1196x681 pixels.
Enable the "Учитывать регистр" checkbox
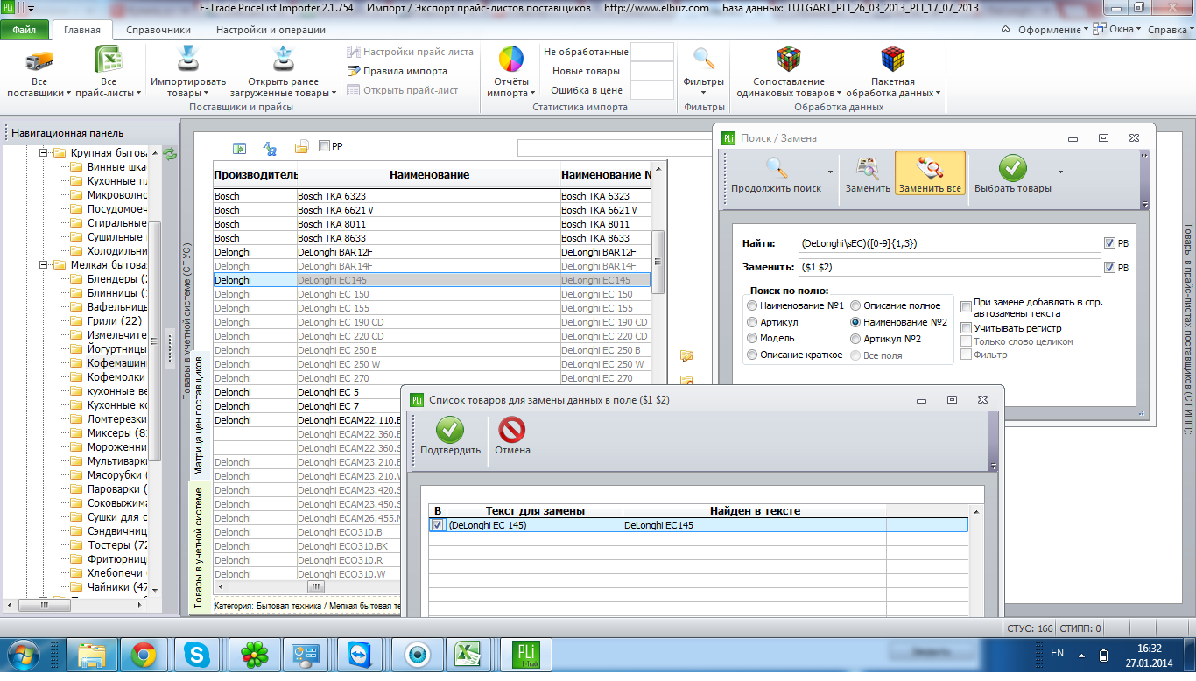(x=966, y=327)
